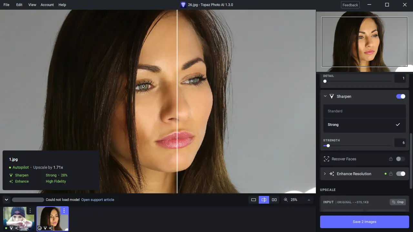Viewport: 413px width, 232px height.
Task: Open the zoom level dropdown arrow
Action: 309,200
